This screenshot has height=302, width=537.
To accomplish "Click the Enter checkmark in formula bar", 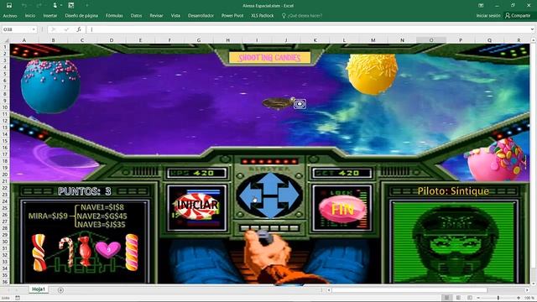I will (66, 29).
